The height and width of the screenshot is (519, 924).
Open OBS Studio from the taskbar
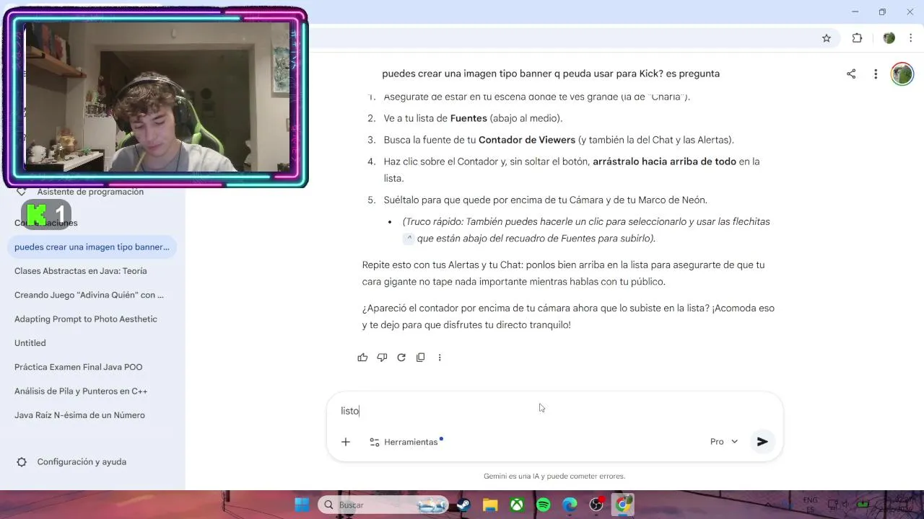click(x=597, y=505)
